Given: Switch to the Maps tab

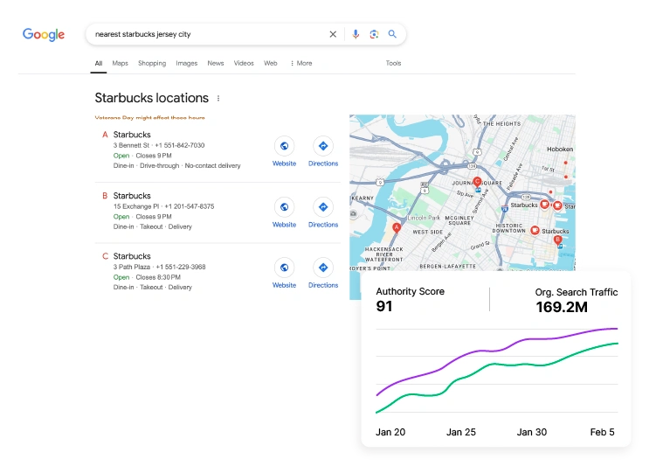Looking at the screenshot, I should pos(120,63).
